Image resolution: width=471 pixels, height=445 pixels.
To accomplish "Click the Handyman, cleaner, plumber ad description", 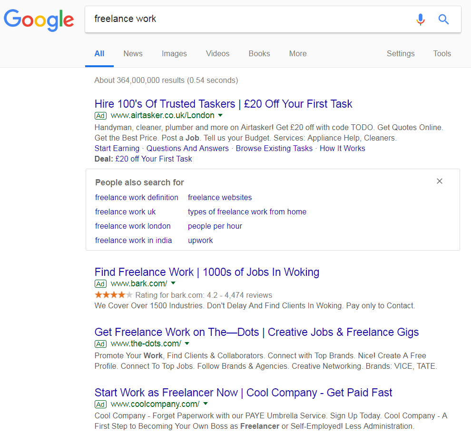I will tap(269, 132).
